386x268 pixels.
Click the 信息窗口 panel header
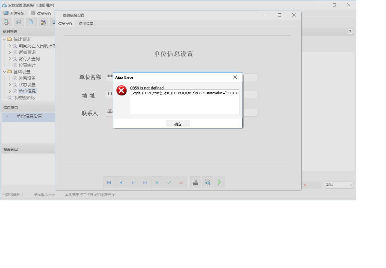pos(28,108)
